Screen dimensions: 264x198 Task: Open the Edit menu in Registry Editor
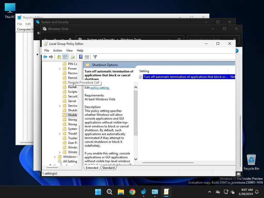(x=28, y=24)
